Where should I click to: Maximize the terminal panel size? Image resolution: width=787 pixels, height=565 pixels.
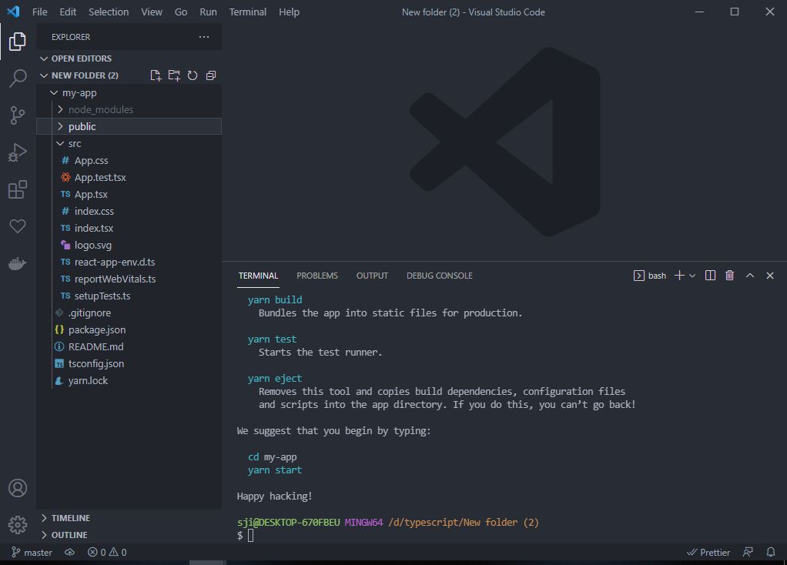coord(750,276)
